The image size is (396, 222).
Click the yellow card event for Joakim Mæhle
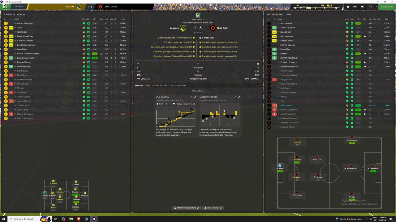point(175,38)
